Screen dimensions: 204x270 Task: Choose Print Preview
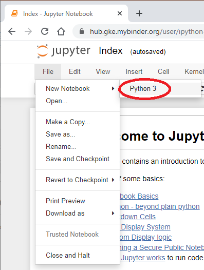78,201
